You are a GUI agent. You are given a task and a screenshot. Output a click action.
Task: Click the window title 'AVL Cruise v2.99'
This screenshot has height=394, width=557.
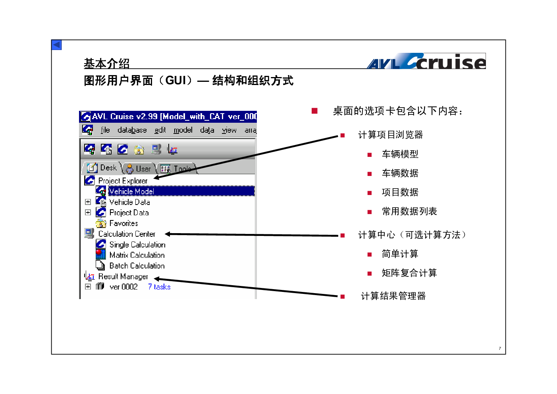(125, 116)
